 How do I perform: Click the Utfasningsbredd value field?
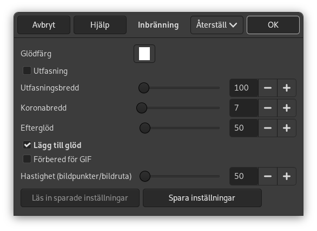point(244,88)
